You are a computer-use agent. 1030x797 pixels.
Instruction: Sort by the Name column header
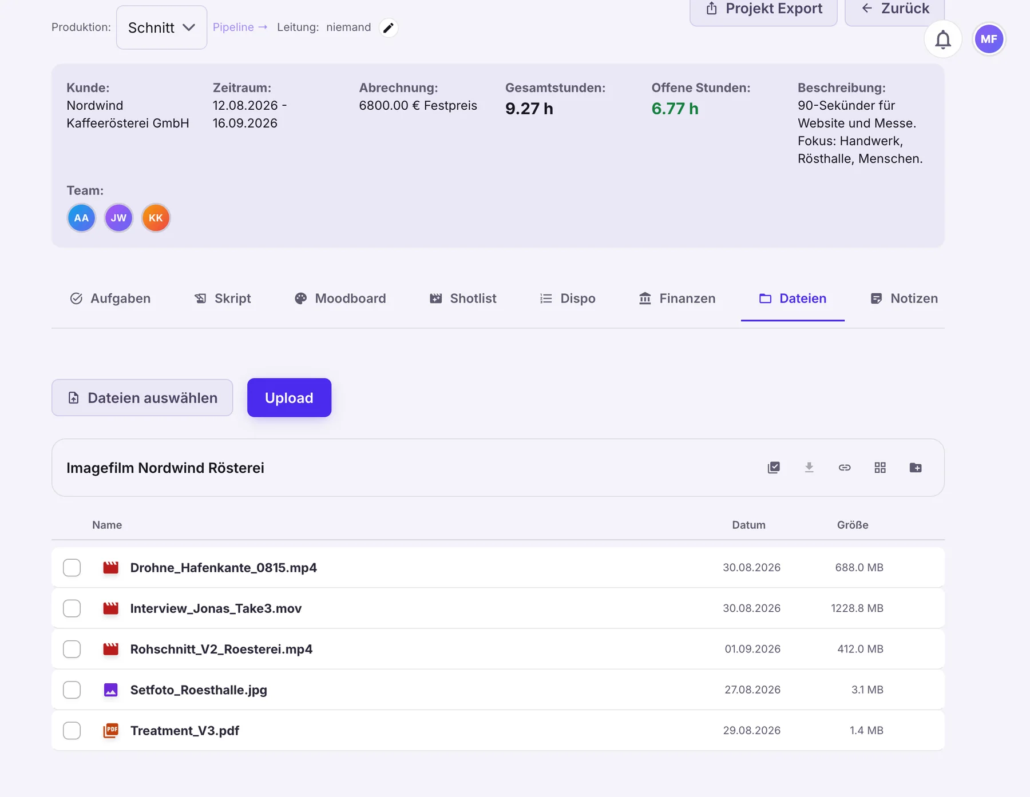(107, 525)
